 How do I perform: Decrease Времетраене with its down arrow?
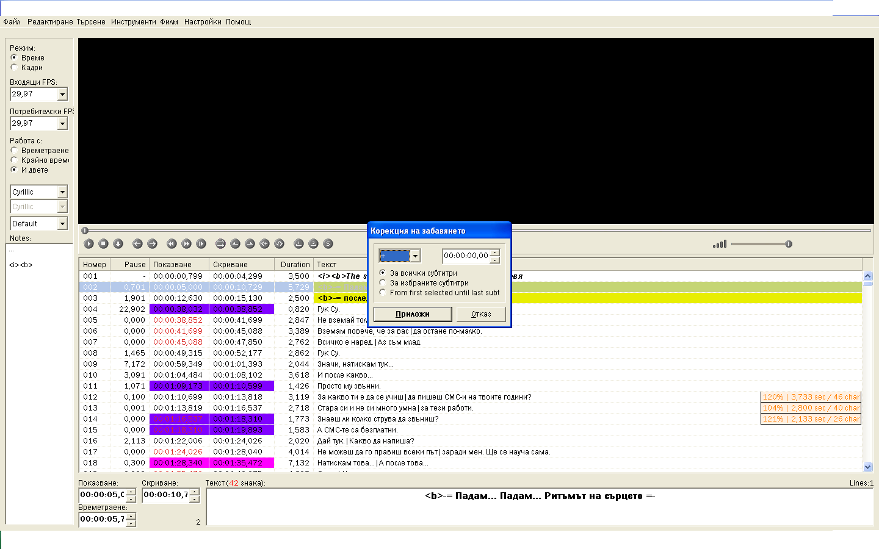pyautogui.click(x=131, y=523)
